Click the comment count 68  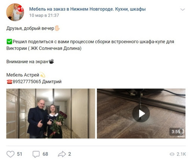click(x=45, y=154)
